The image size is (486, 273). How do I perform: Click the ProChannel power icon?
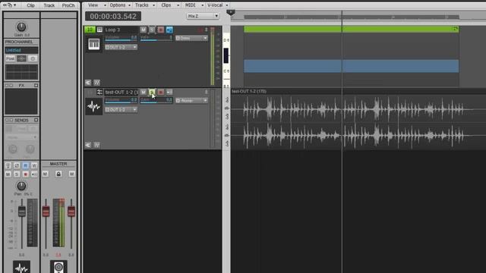(x=33, y=58)
